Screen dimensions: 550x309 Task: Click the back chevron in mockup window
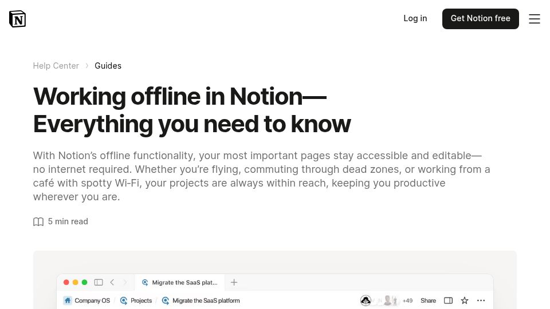tap(112, 282)
